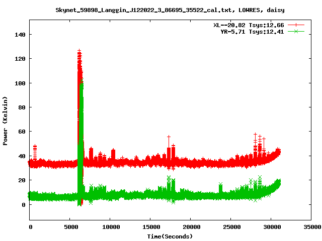This screenshot has width=322, height=241.
Task: Click the plot title with Skynet filename
Action: pyautogui.click(x=170, y=10)
